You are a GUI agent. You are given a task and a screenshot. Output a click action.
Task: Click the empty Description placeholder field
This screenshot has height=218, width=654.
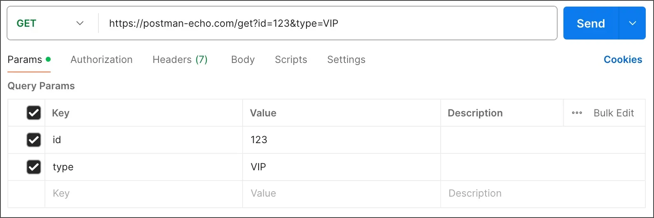(x=543, y=194)
